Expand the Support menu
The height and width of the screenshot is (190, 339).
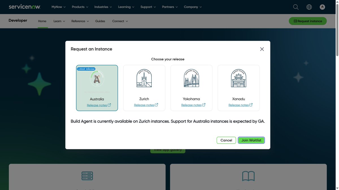click(x=148, y=7)
